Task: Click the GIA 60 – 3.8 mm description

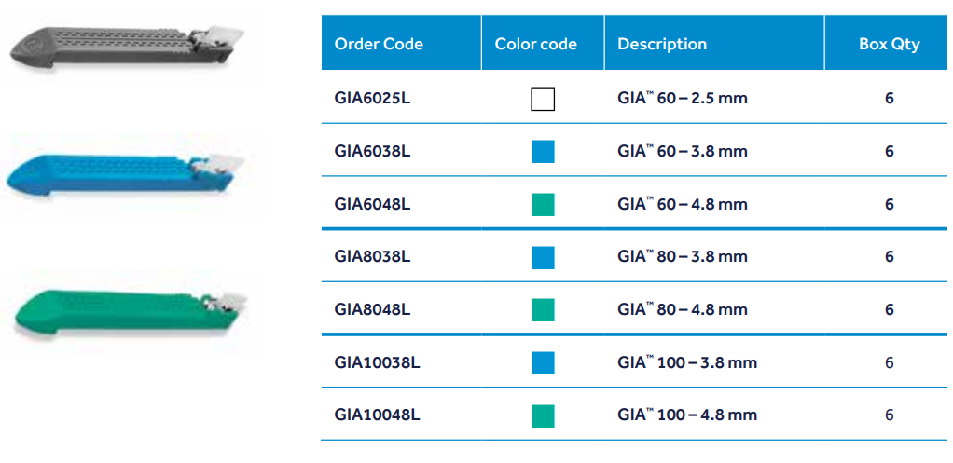Action: coord(683,151)
